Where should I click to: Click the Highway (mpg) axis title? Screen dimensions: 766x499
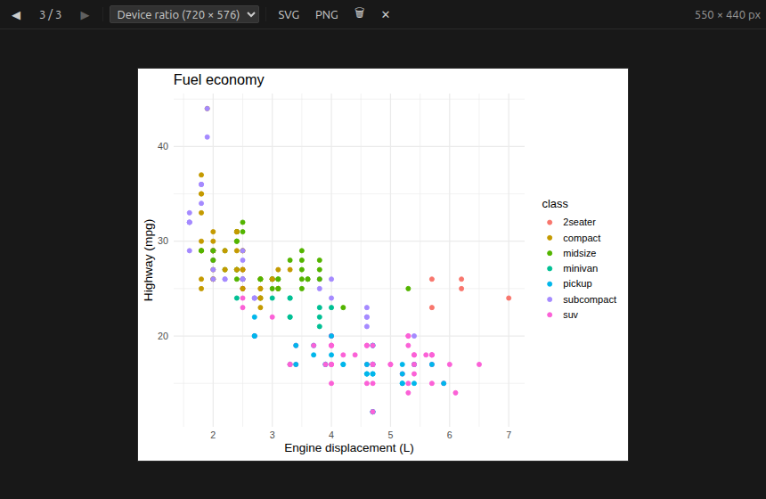(x=149, y=260)
